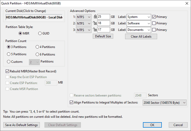Screen dimensions: 191x131
Task: Toggle lock icon for partition 1 size
Action: (x=95, y=17)
